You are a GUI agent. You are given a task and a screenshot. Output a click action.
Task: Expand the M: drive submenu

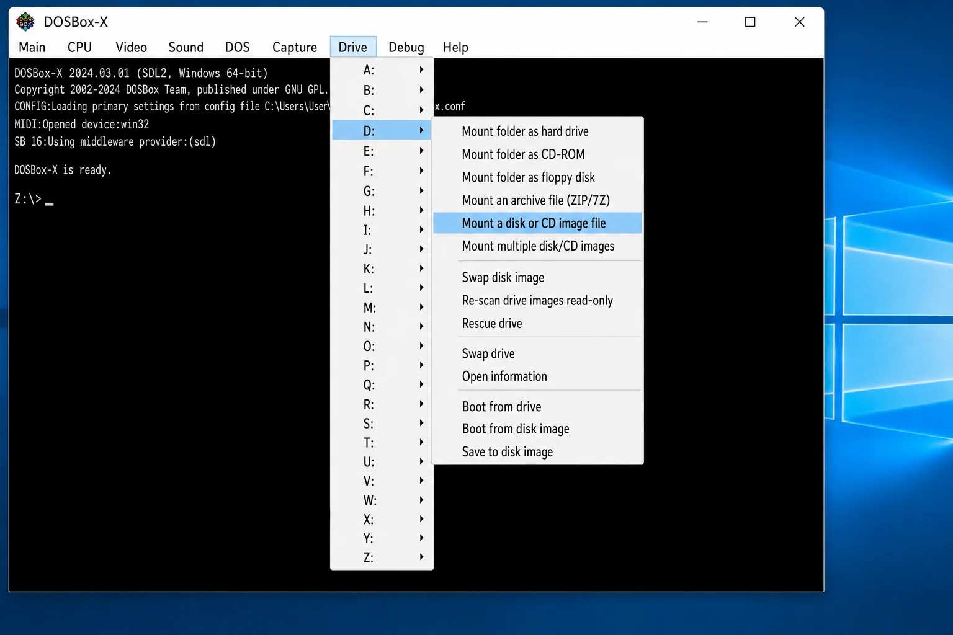(x=382, y=307)
